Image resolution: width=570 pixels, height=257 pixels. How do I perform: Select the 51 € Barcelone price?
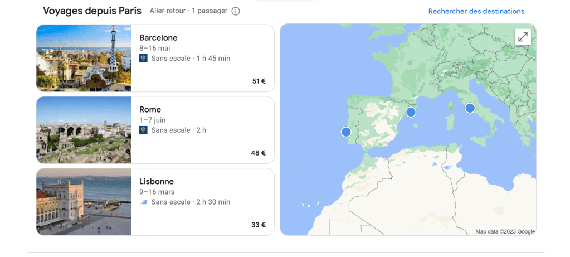click(259, 81)
